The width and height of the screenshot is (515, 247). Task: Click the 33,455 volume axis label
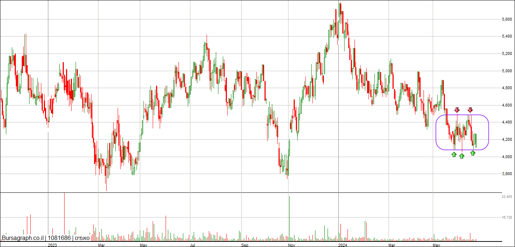[x=507, y=197]
